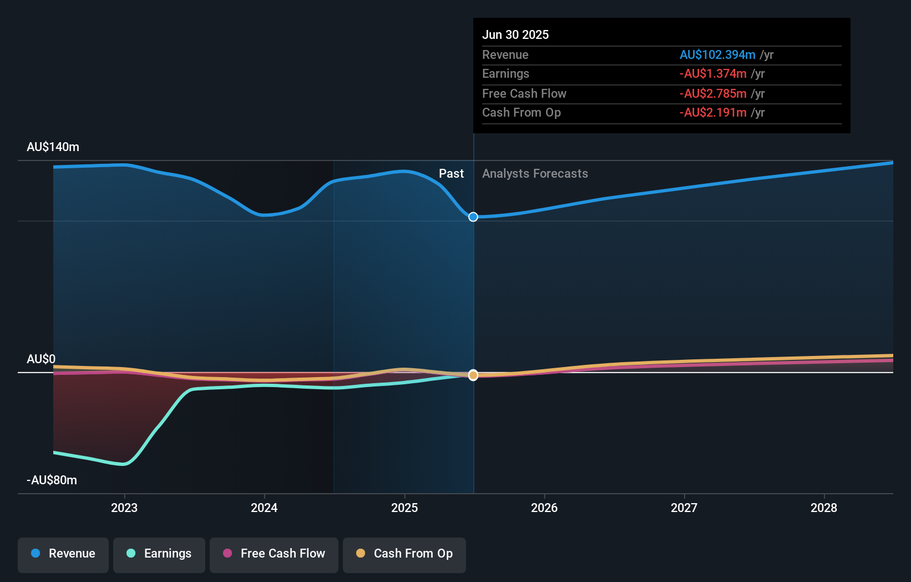
Task: Click the 2027 x-axis label
Action: [684, 508]
